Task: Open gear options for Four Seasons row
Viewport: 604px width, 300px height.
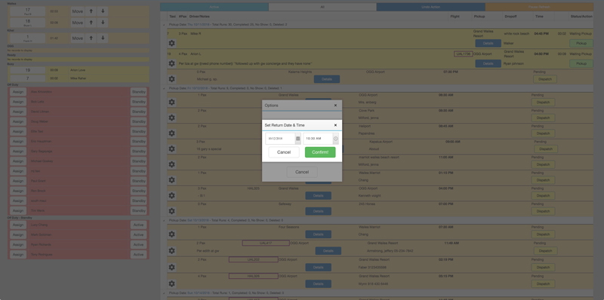Action: [x=172, y=234]
